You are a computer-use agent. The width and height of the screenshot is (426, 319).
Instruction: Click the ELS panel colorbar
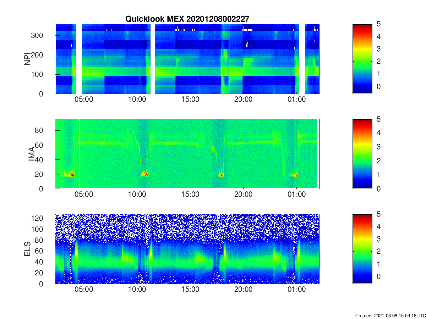click(362, 249)
